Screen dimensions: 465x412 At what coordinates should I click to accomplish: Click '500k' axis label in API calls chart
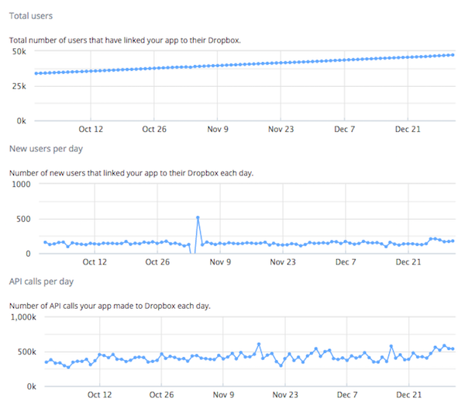click(x=26, y=352)
